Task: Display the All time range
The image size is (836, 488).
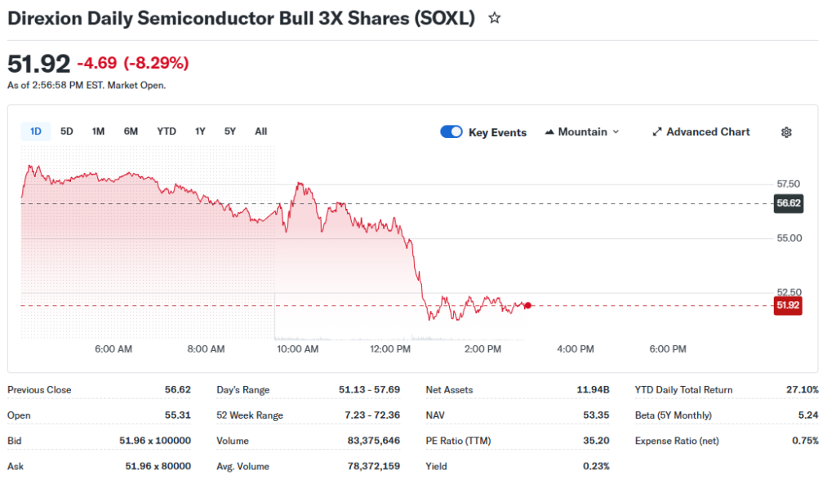Action: click(260, 131)
